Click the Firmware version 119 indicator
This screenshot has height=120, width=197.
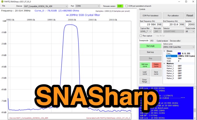coord(120,6)
